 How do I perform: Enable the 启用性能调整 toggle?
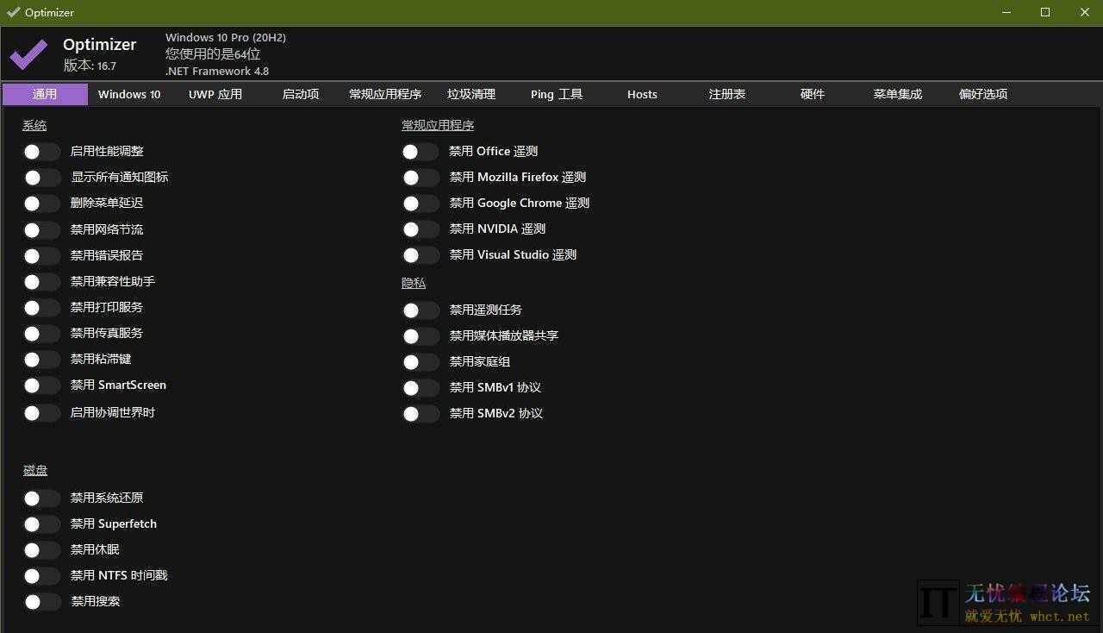(x=41, y=151)
